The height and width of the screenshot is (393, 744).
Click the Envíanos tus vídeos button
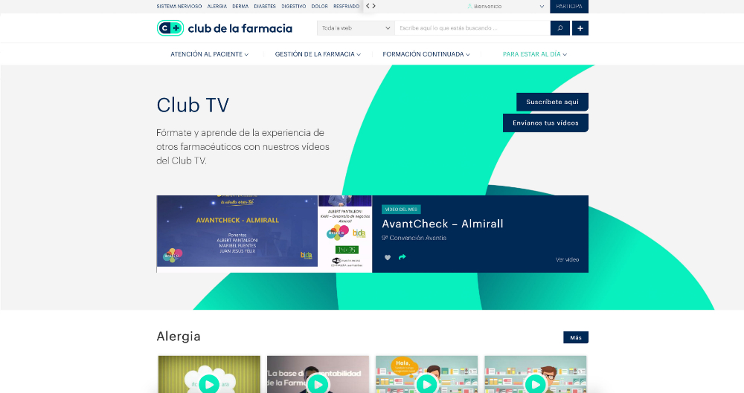pos(545,123)
